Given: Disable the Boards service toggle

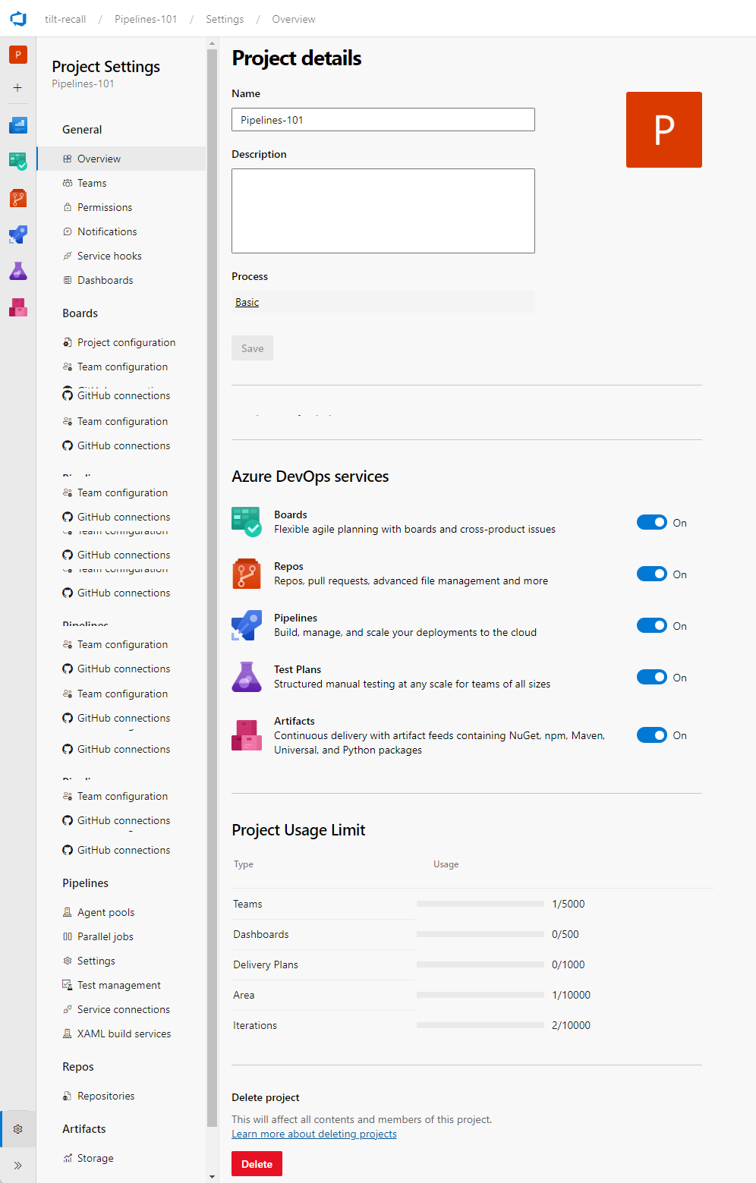Looking at the screenshot, I should [651, 522].
